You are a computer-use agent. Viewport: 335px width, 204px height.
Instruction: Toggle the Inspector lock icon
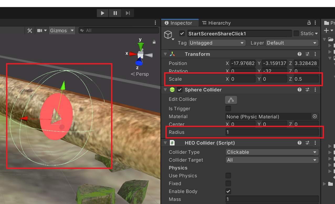point(309,23)
